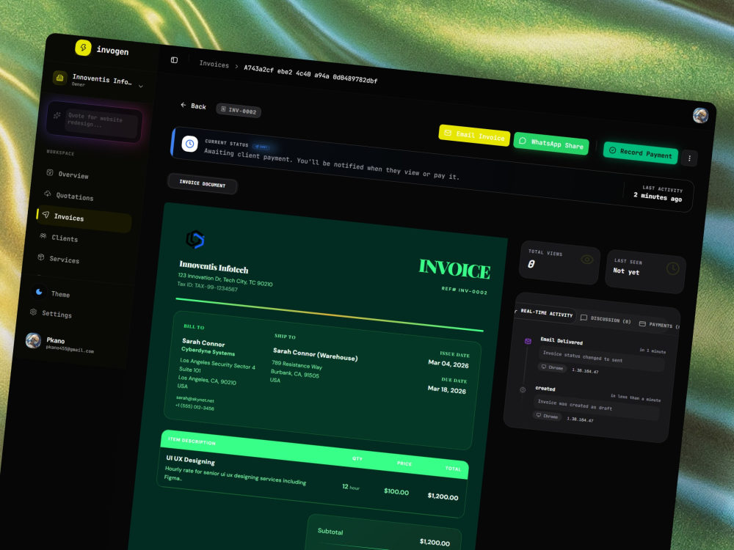Image resolution: width=734 pixels, height=550 pixels.
Task: Click the '$1,200.00' subtotal value
Action: tap(435, 542)
